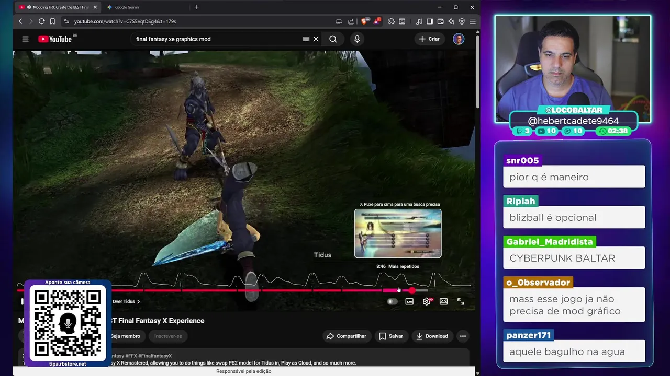Run the search with magnifier button
Image resolution: width=670 pixels, height=376 pixels.
tap(333, 39)
